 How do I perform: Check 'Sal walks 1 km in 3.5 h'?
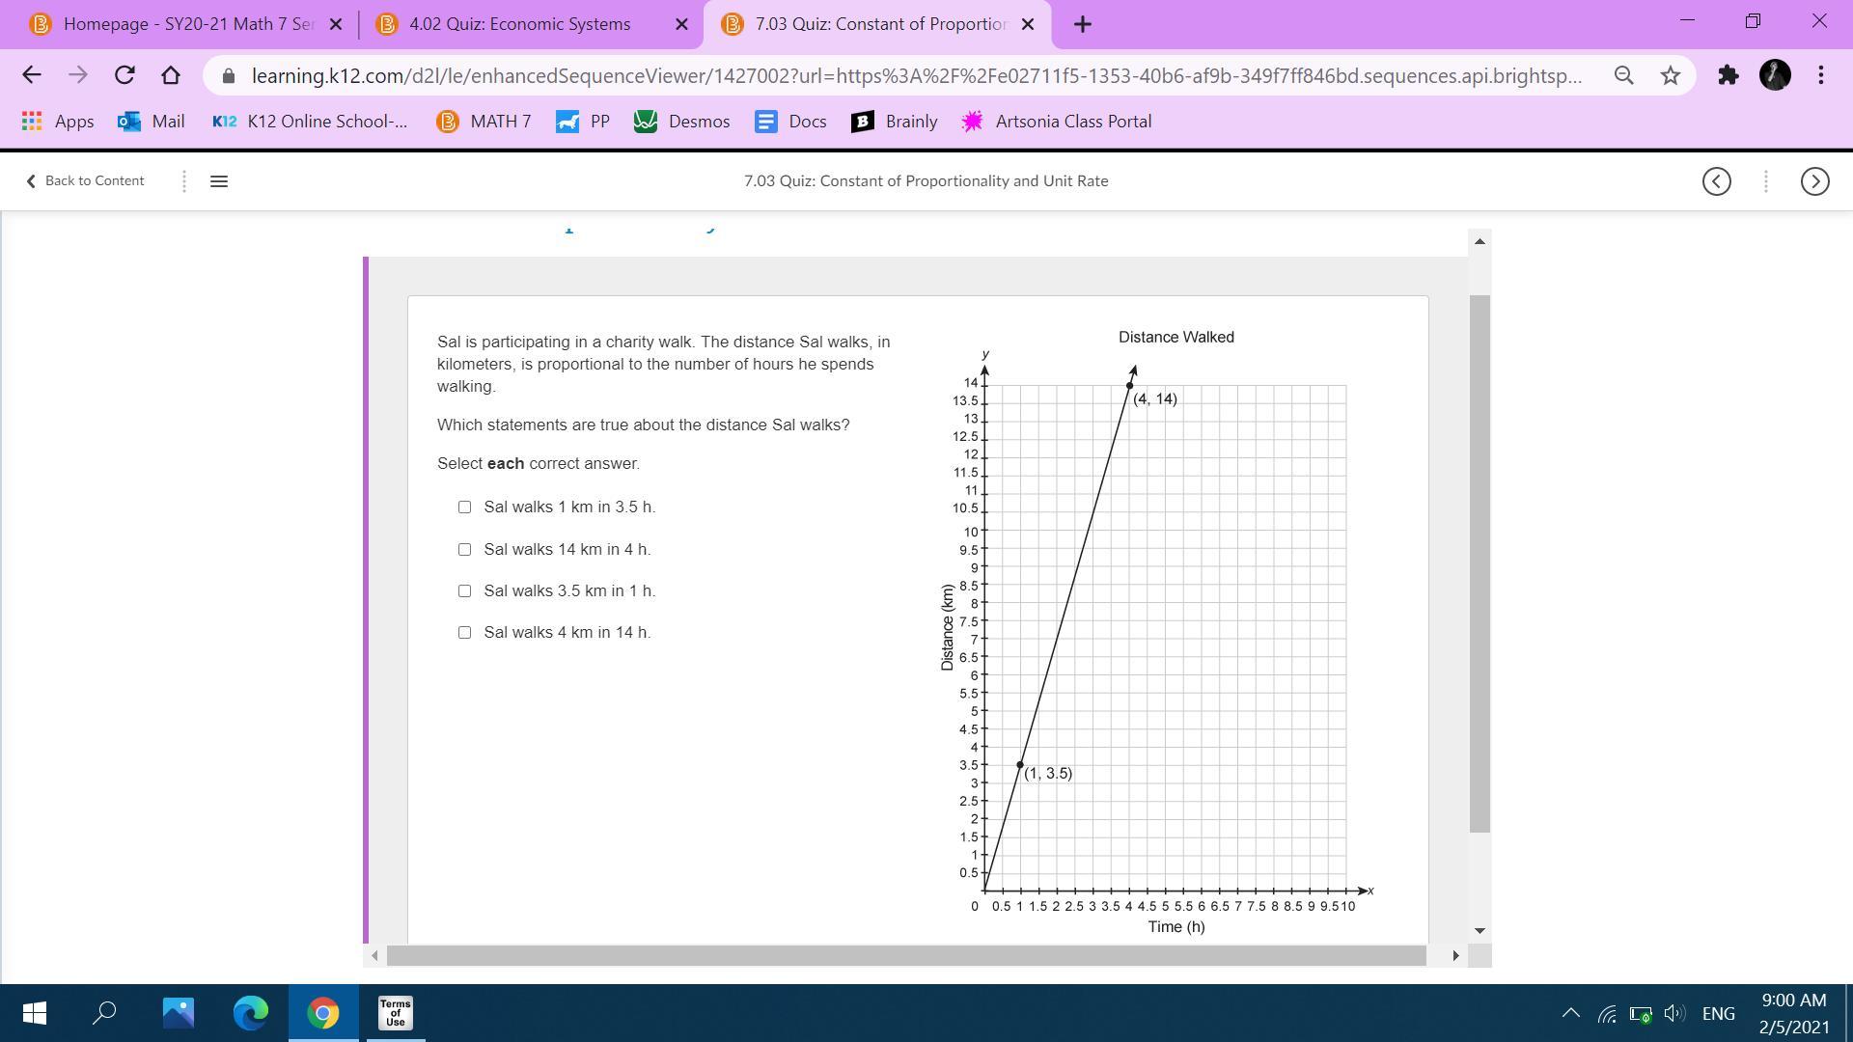464,507
